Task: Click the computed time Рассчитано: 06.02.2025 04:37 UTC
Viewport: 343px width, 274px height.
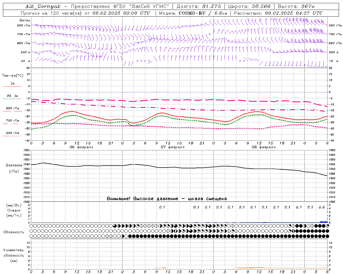Action: [278, 13]
